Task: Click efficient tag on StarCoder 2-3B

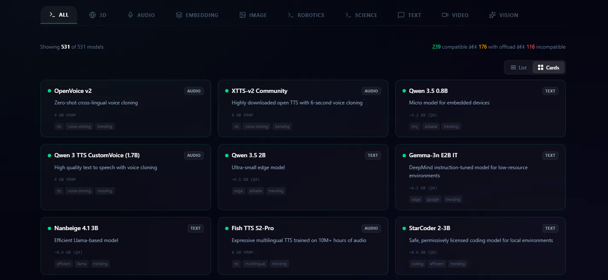Action: (437, 264)
